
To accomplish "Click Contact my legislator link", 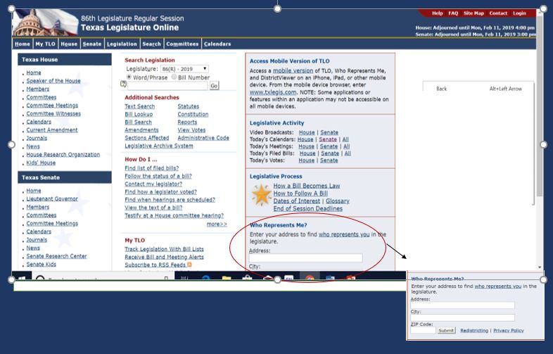I will (x=153, y=184).
